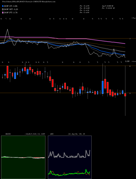This screenshot has height=179, width=136.
Task: Click the magenta DOW PT legend swatch
Action: (x=3, y=12)
